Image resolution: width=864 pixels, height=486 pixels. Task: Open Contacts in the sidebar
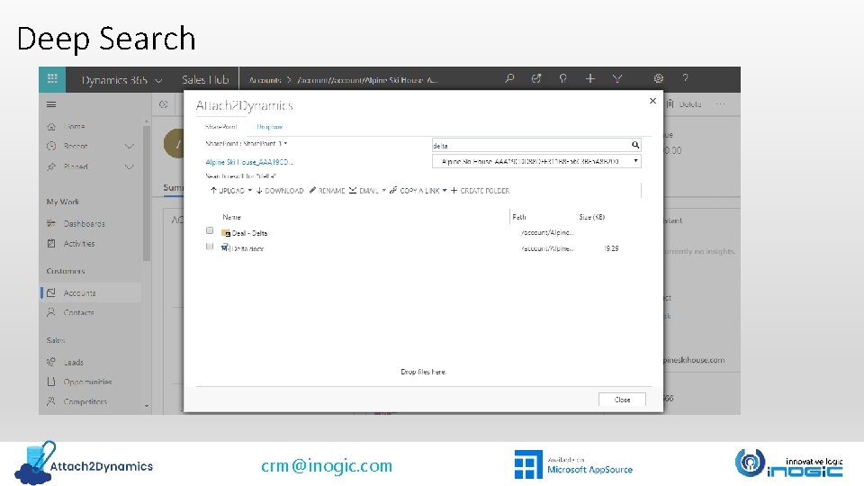[x=78, y=312]
